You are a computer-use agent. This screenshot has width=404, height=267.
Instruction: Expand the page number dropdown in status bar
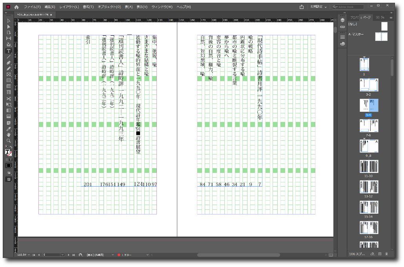[x=62, y=255]
